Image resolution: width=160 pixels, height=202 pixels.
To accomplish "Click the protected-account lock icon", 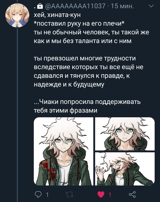I will point(40,6).
